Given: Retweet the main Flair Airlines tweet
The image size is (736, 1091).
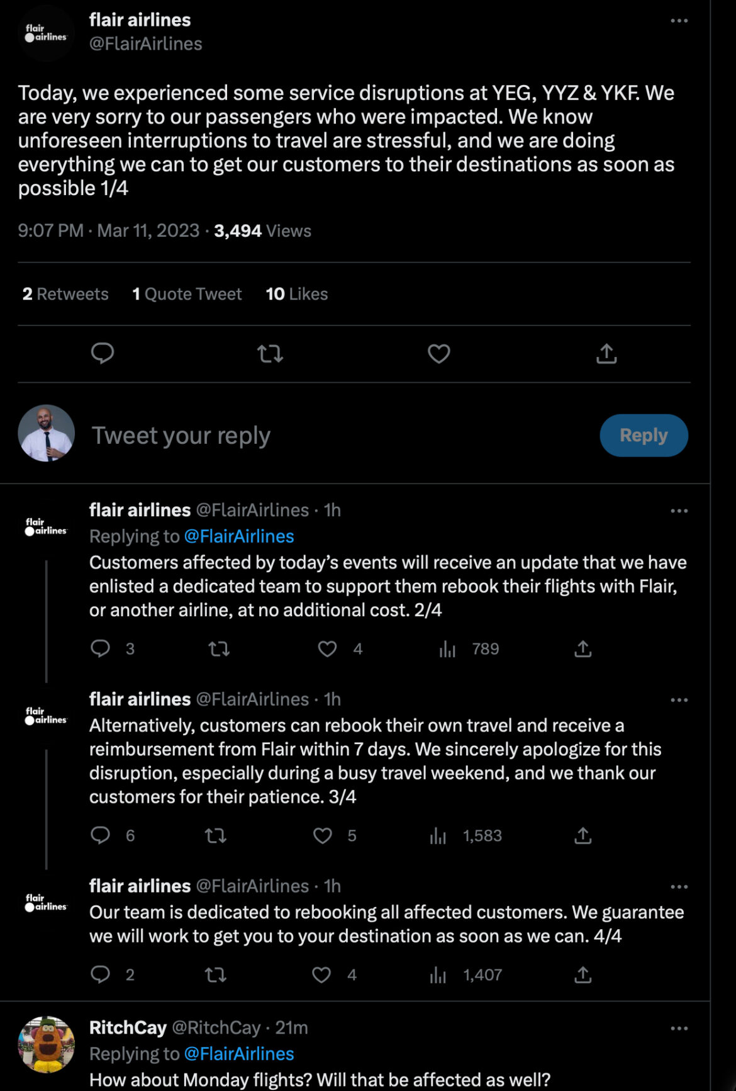Looking at the screenshot, I should coord(270,354).
